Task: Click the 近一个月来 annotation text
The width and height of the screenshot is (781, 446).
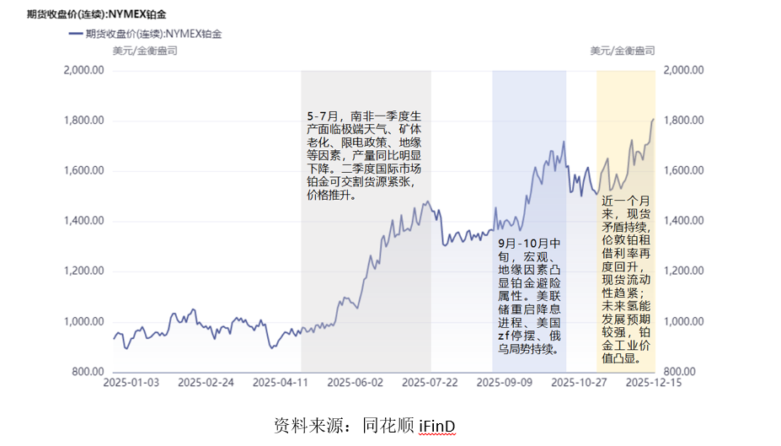Action: pos(626,280)
